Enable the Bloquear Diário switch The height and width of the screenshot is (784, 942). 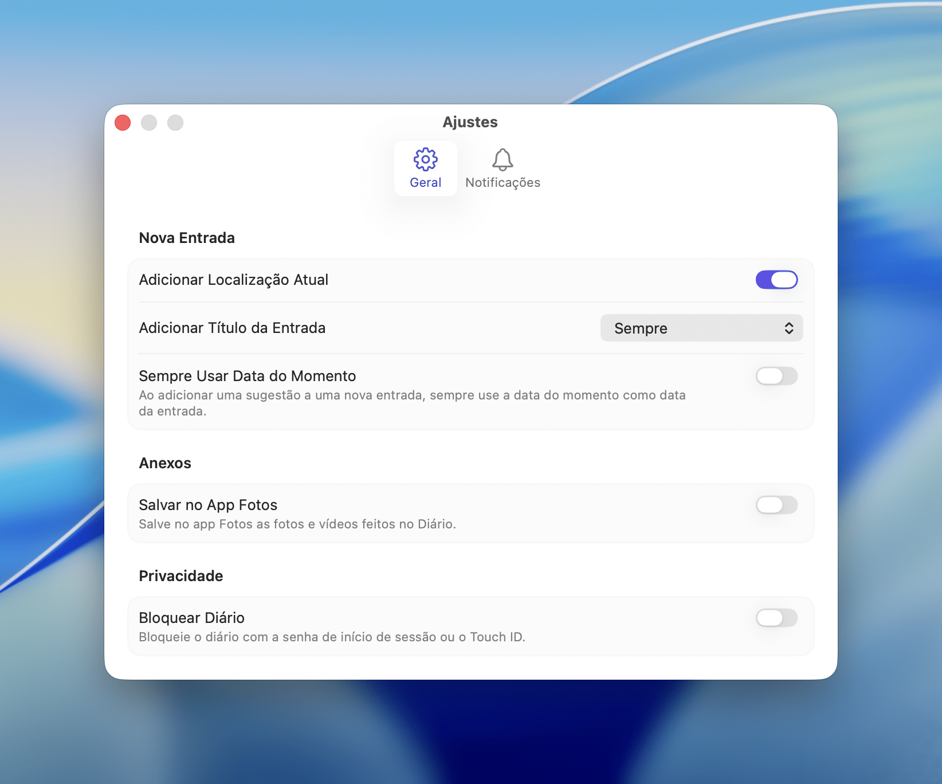(776, 618)
